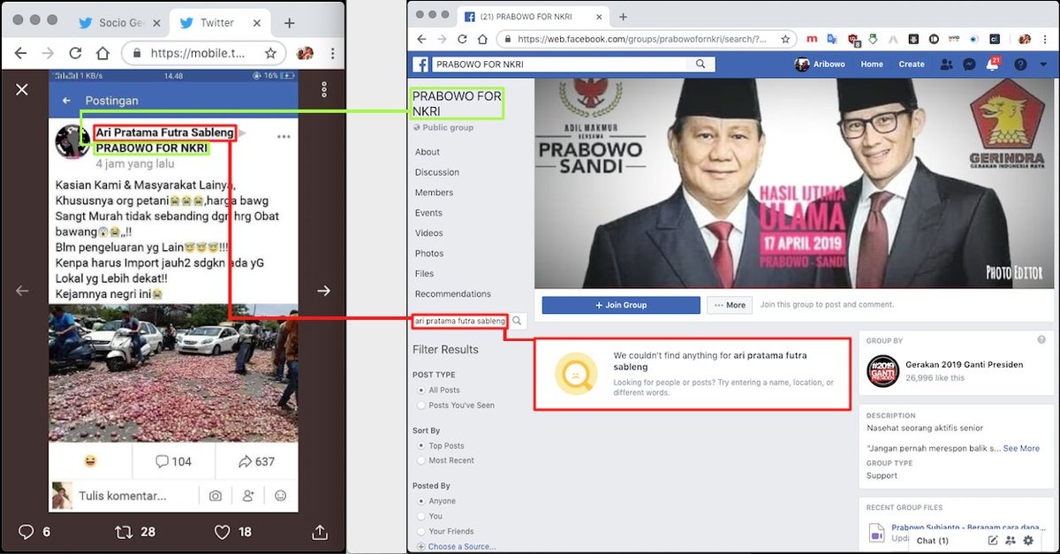Click the GROUP BY info question mark icon

coord(1041,340)
